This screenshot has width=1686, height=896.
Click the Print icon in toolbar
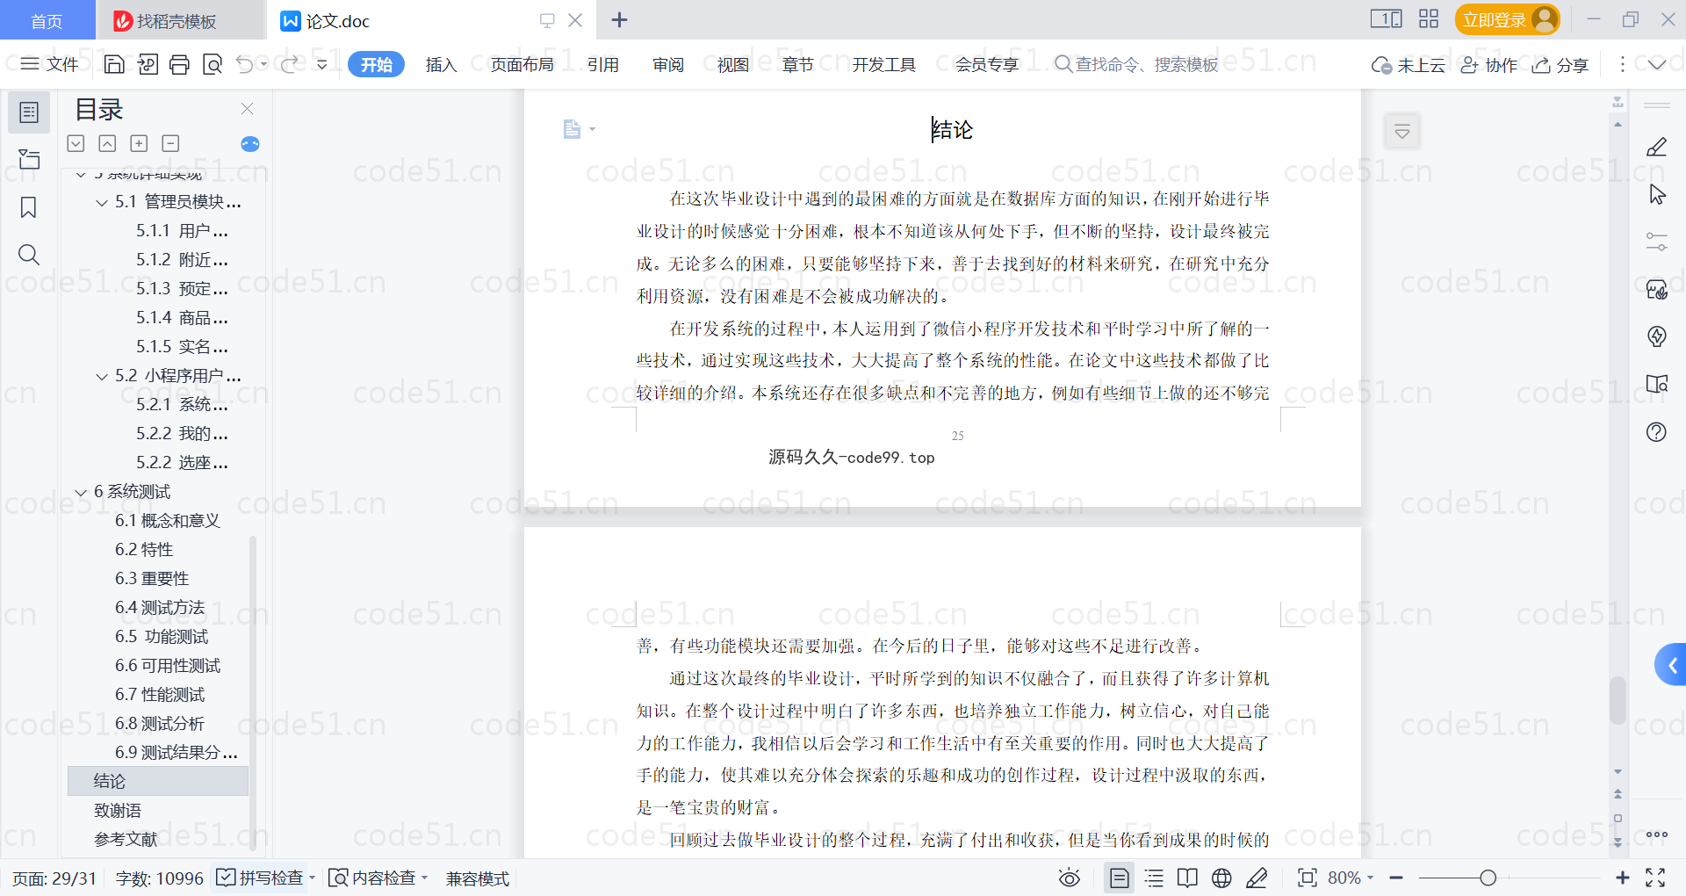[x=179, y=64]
